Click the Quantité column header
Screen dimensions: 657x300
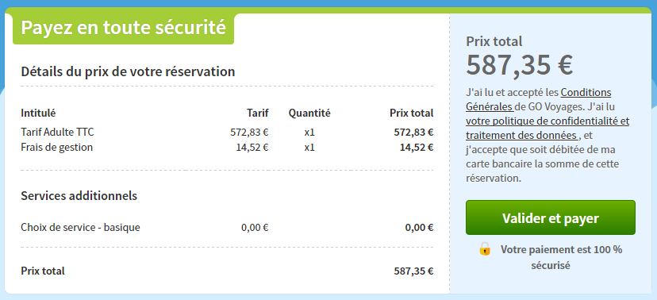[x=309, y=113]
